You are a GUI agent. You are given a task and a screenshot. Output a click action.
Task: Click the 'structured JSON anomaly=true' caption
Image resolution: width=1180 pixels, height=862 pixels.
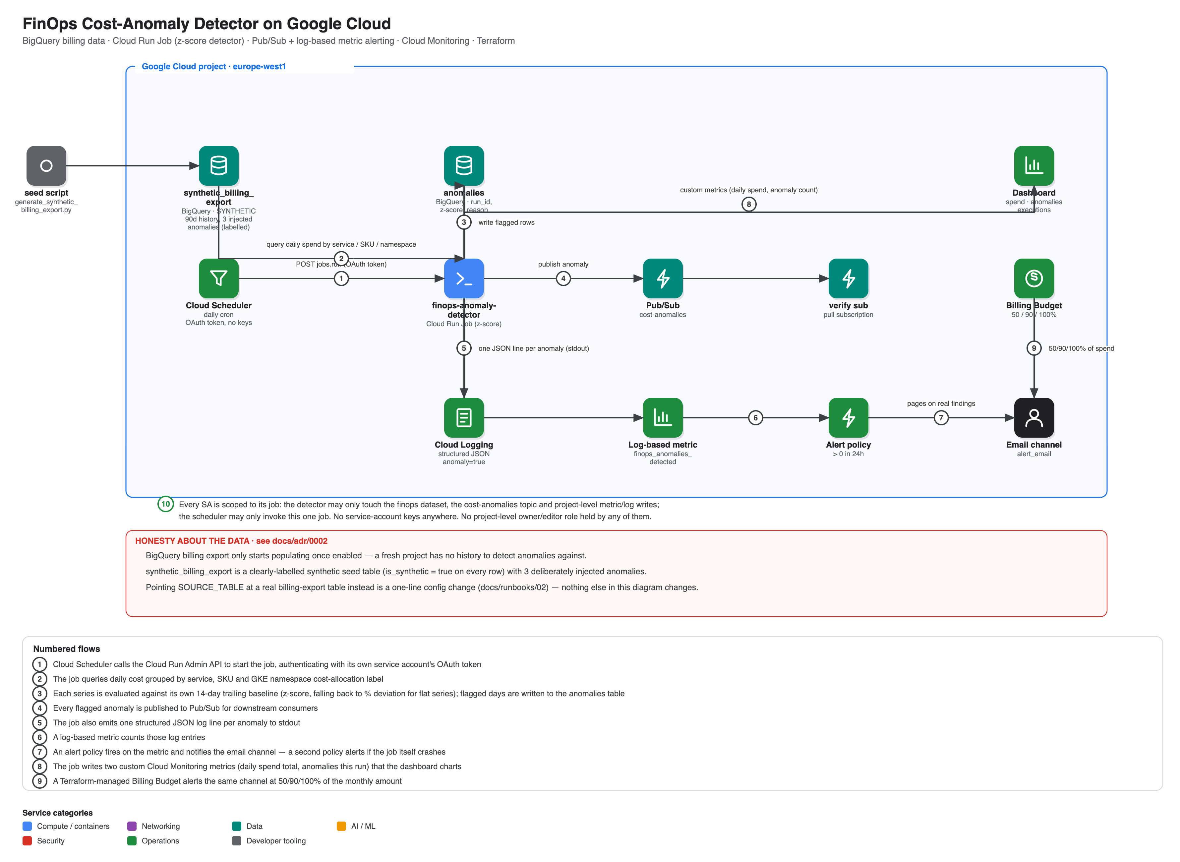pyautogui.click(x=464, y=458)
